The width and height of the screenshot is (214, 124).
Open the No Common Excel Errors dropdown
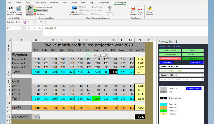coord(182,79)
